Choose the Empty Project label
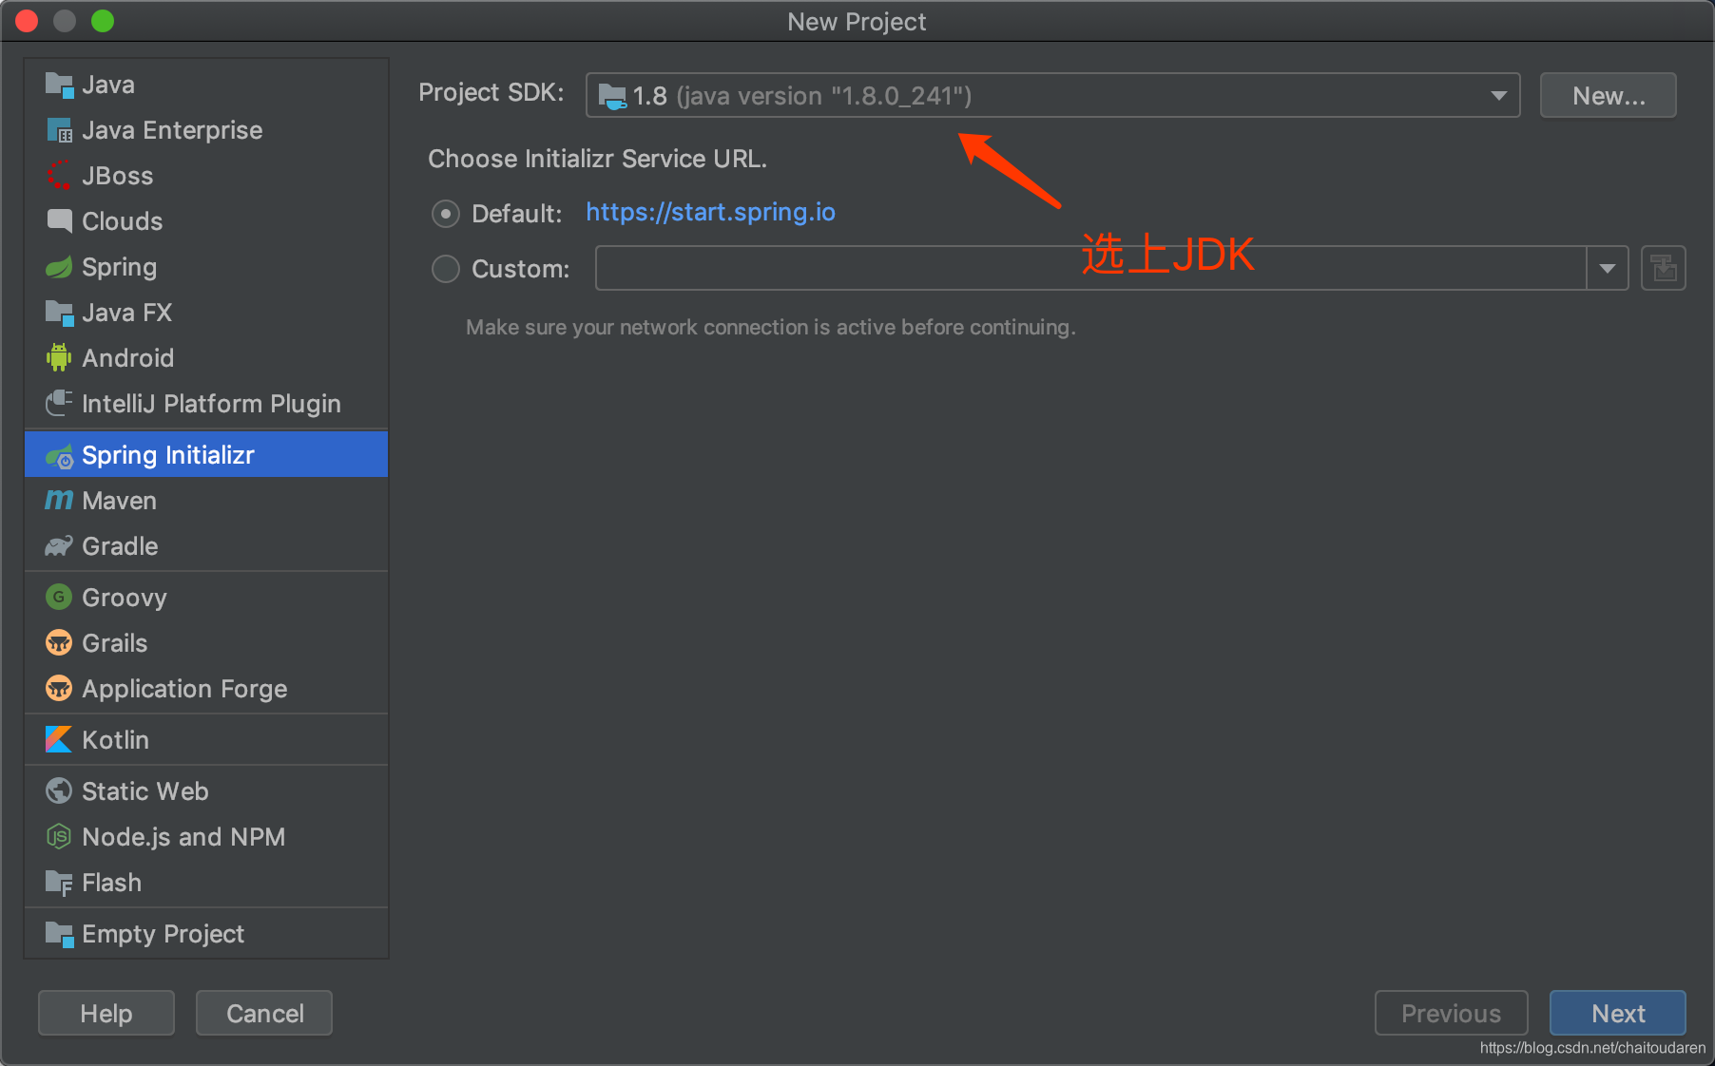 [163, 934]
